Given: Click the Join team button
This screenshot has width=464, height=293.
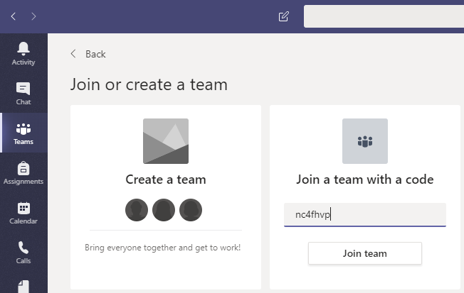Looking at the screenshot, I should pos(365,253).
